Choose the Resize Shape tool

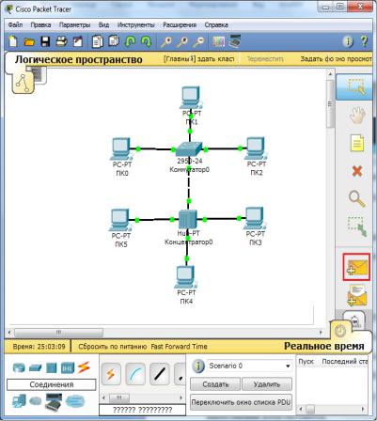coord(357,226)
